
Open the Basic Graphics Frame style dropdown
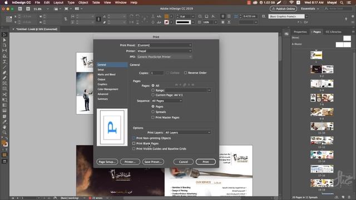pos(306,16)
